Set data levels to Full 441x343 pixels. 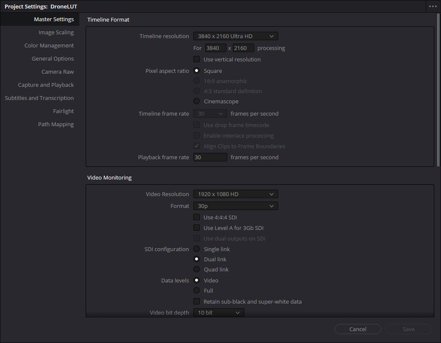(197, 290)
